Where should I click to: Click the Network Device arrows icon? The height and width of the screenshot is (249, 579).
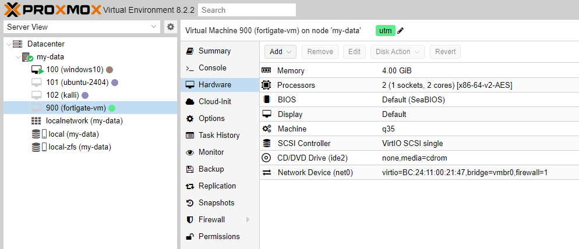coord(267,172)
